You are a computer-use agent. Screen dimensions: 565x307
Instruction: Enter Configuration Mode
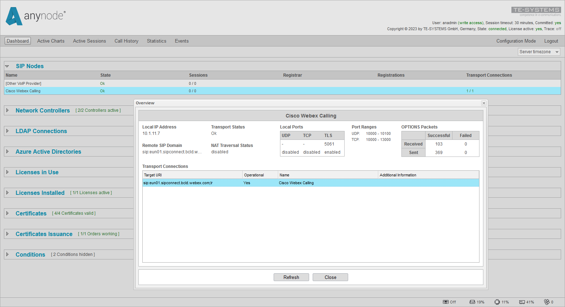(x=516, y=41)
